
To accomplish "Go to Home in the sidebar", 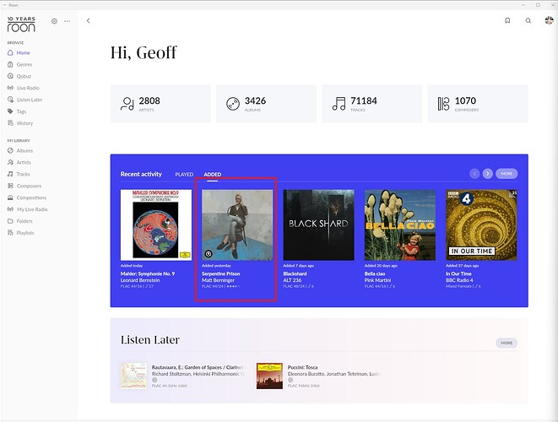I will (23, 52).
